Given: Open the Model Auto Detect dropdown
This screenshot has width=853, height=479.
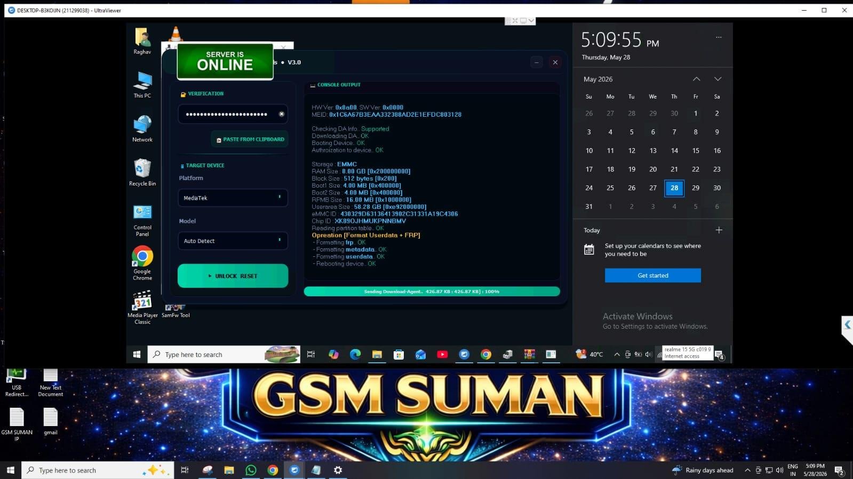Looking at the screenshot, I should tap(233, 241).
